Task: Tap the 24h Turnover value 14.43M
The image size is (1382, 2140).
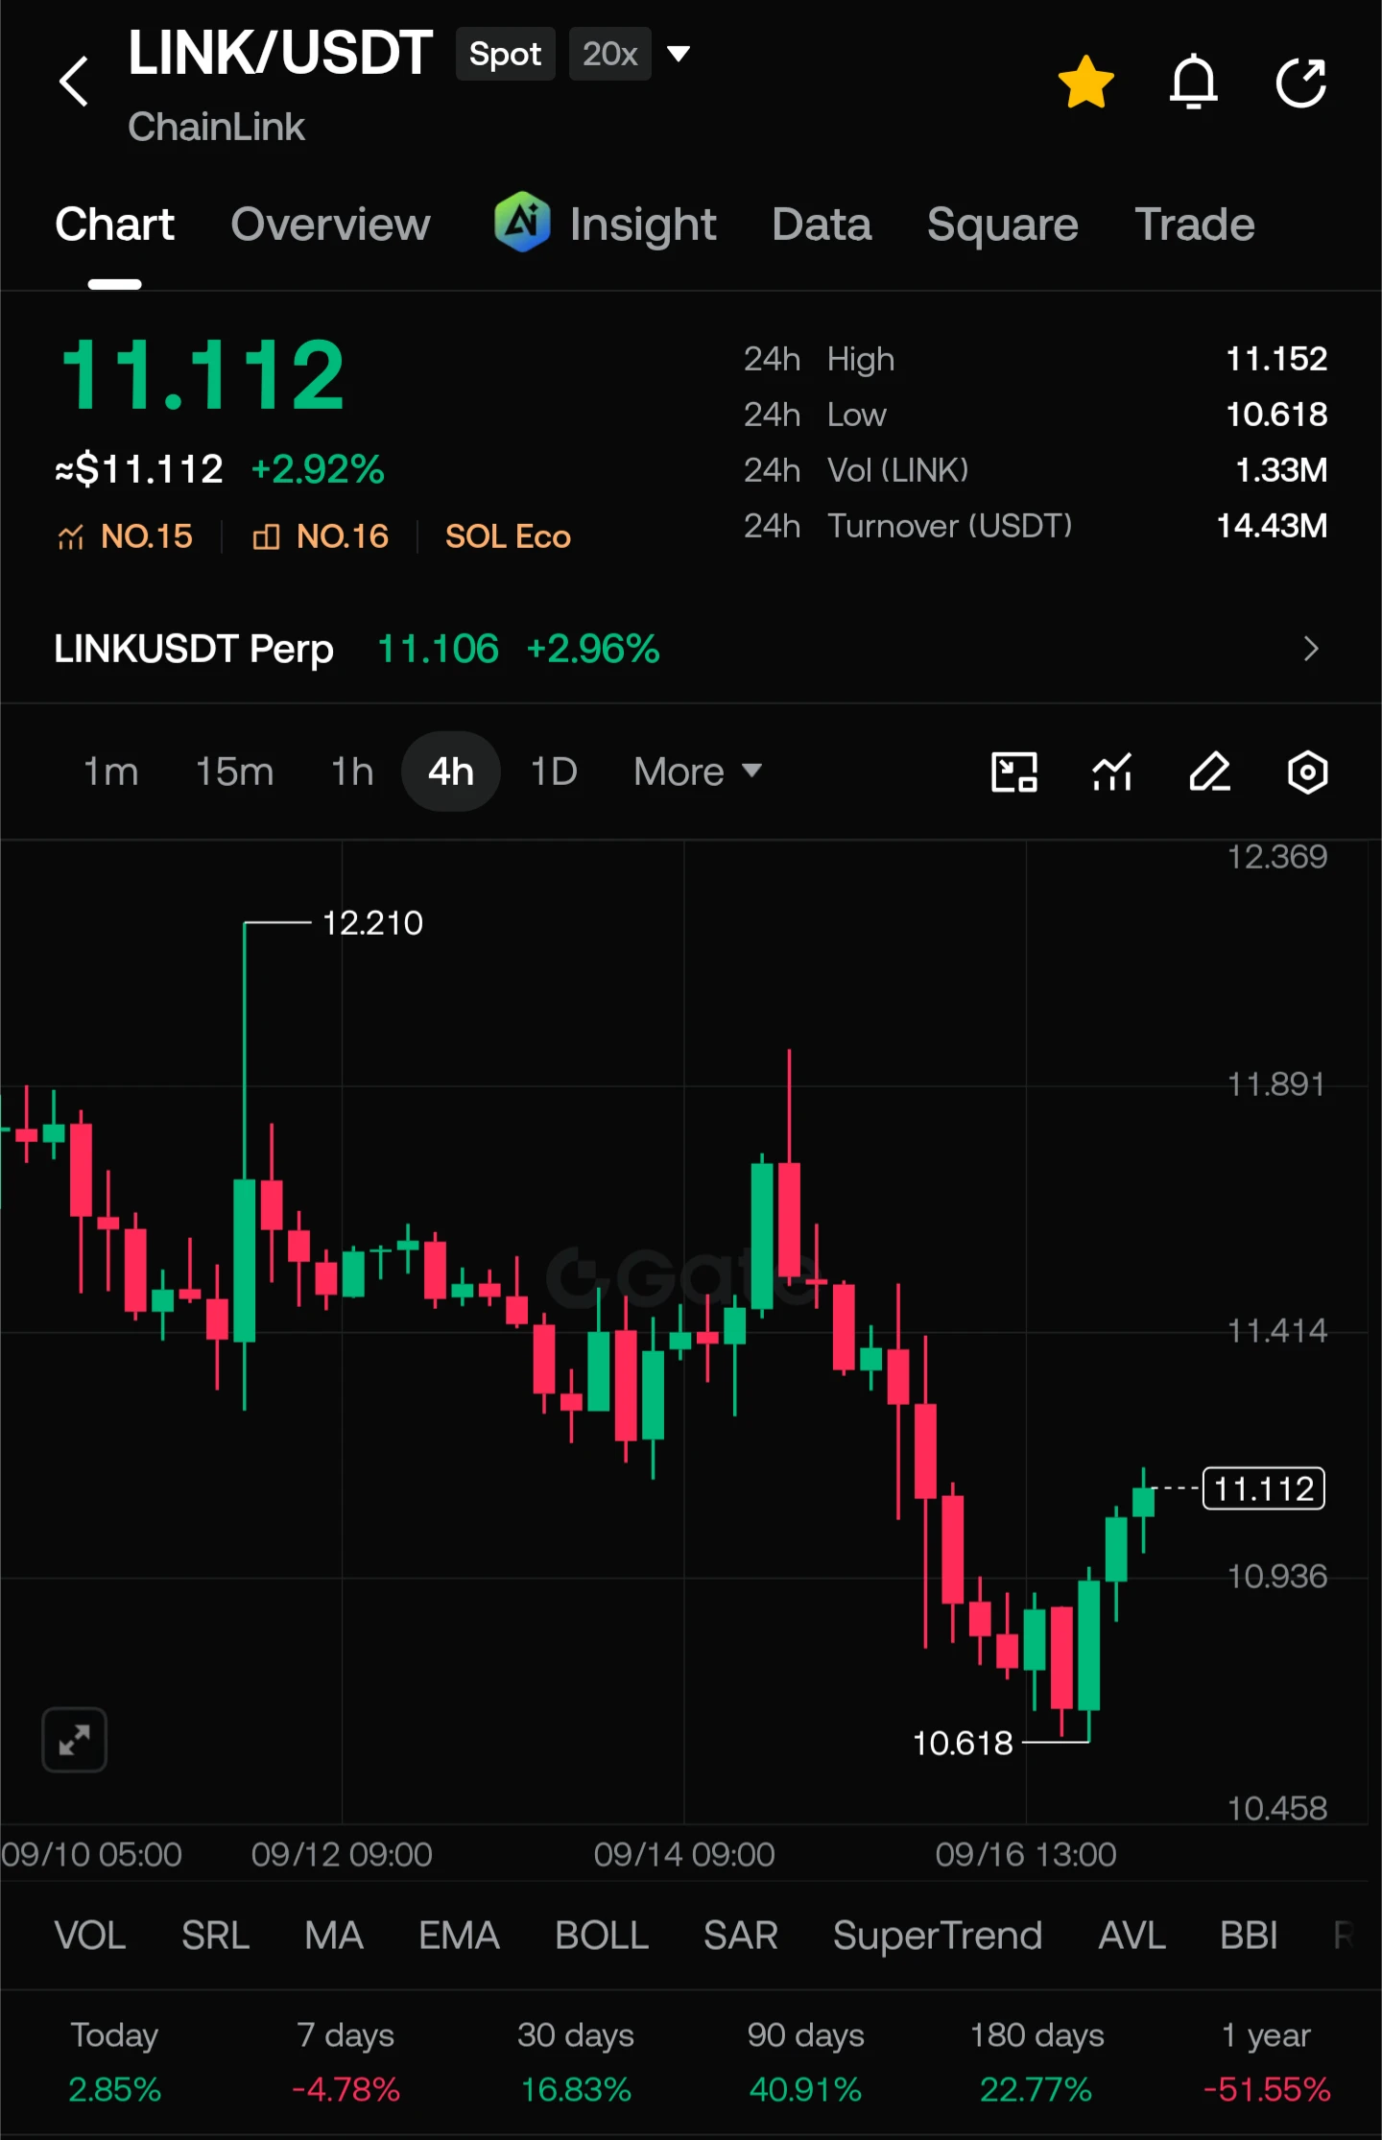Action: coord(1272,526)
